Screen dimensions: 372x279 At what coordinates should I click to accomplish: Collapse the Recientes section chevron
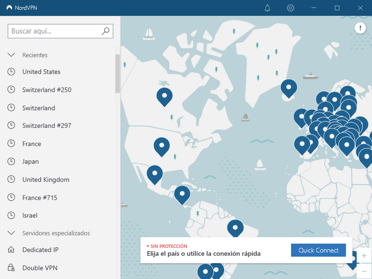pyautogui.click(x=11, y=55)
